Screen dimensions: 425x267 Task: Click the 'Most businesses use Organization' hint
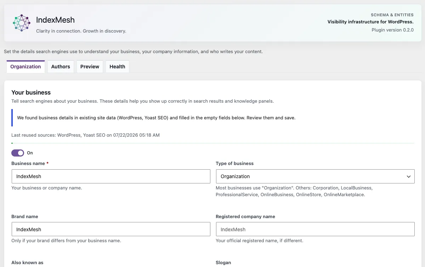click(x=294, y=191)
